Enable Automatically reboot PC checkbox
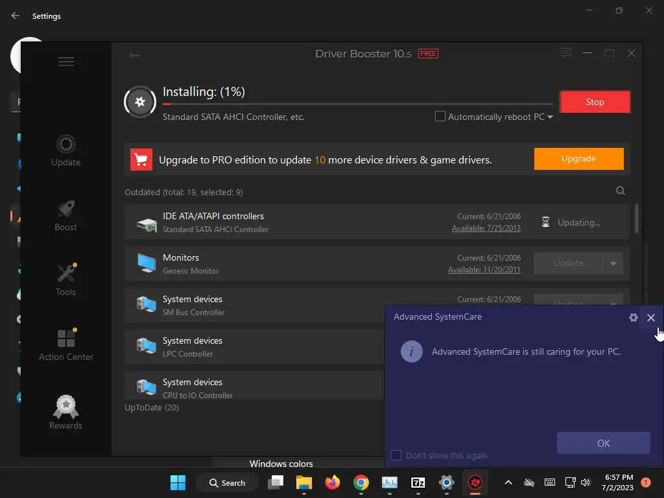This screenshot has width=664, height=498. tap(440, 116)
